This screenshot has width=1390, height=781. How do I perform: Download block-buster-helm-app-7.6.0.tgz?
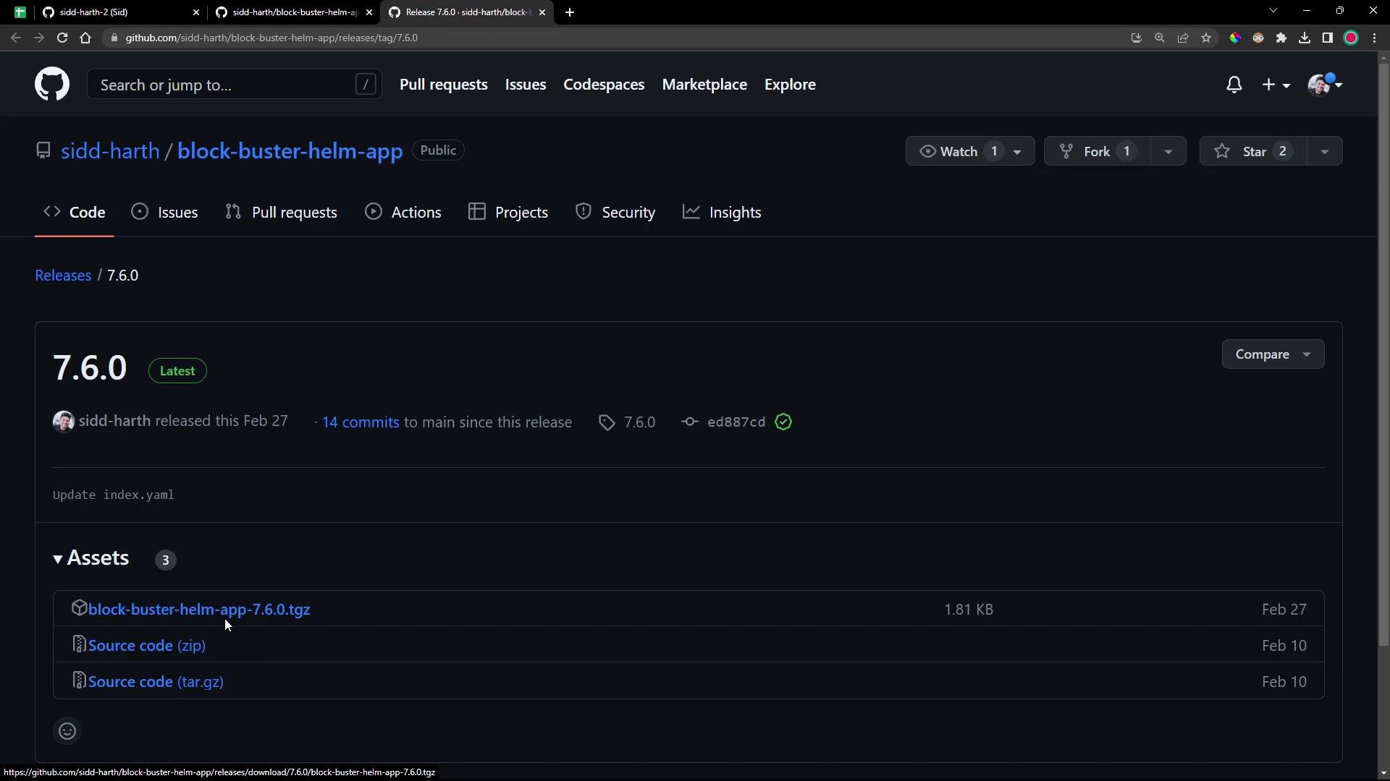[x=199, y=610]
